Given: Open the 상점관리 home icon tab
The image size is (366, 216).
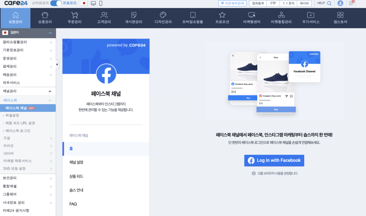Looking at the screenshot, I should (16, 18).
